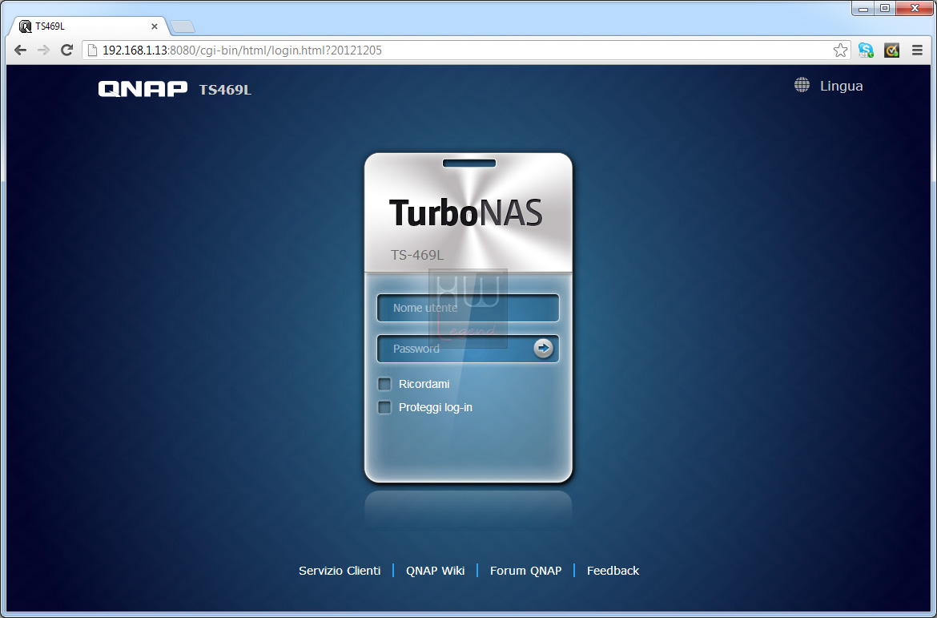The height and width of the screenshot is (618, 937).
Task: Open the Skype extension icon
Action: tap(866, 50)
